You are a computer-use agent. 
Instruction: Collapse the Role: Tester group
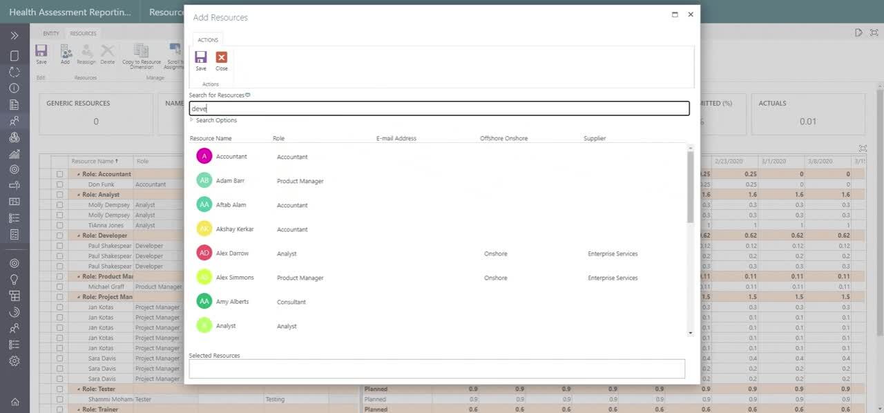(78, 389)
